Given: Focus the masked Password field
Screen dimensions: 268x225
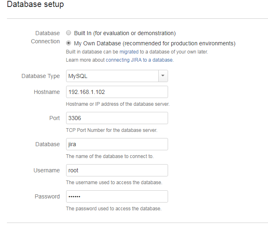Looking at the screenshot, I should (117, 196).
